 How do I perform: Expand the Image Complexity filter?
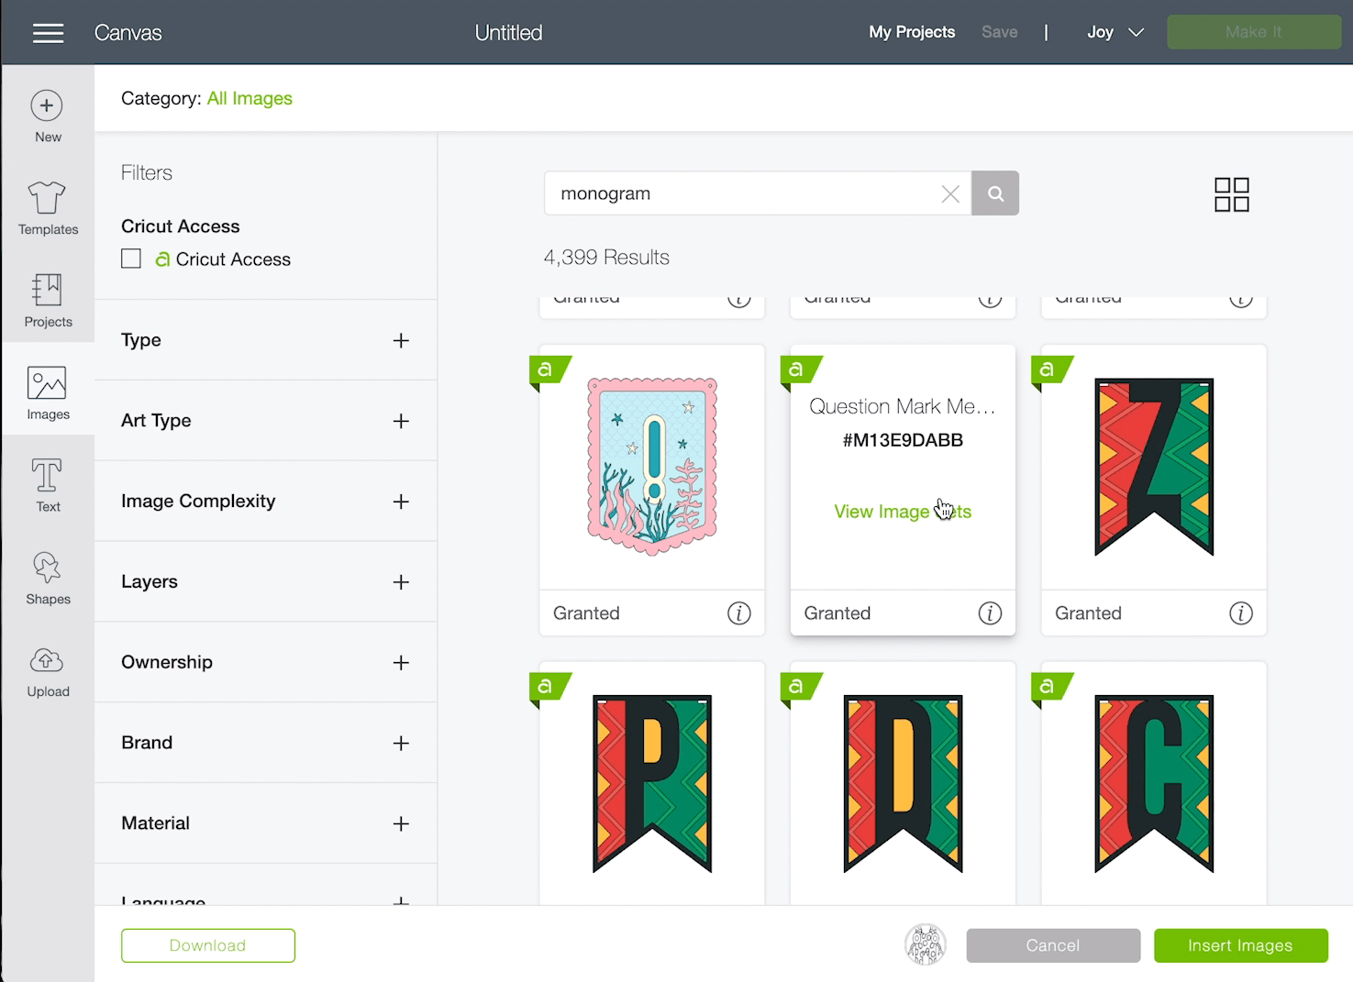click(x=401, y=502)
